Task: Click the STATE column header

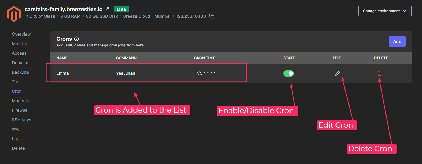Action: coord(289,58)
